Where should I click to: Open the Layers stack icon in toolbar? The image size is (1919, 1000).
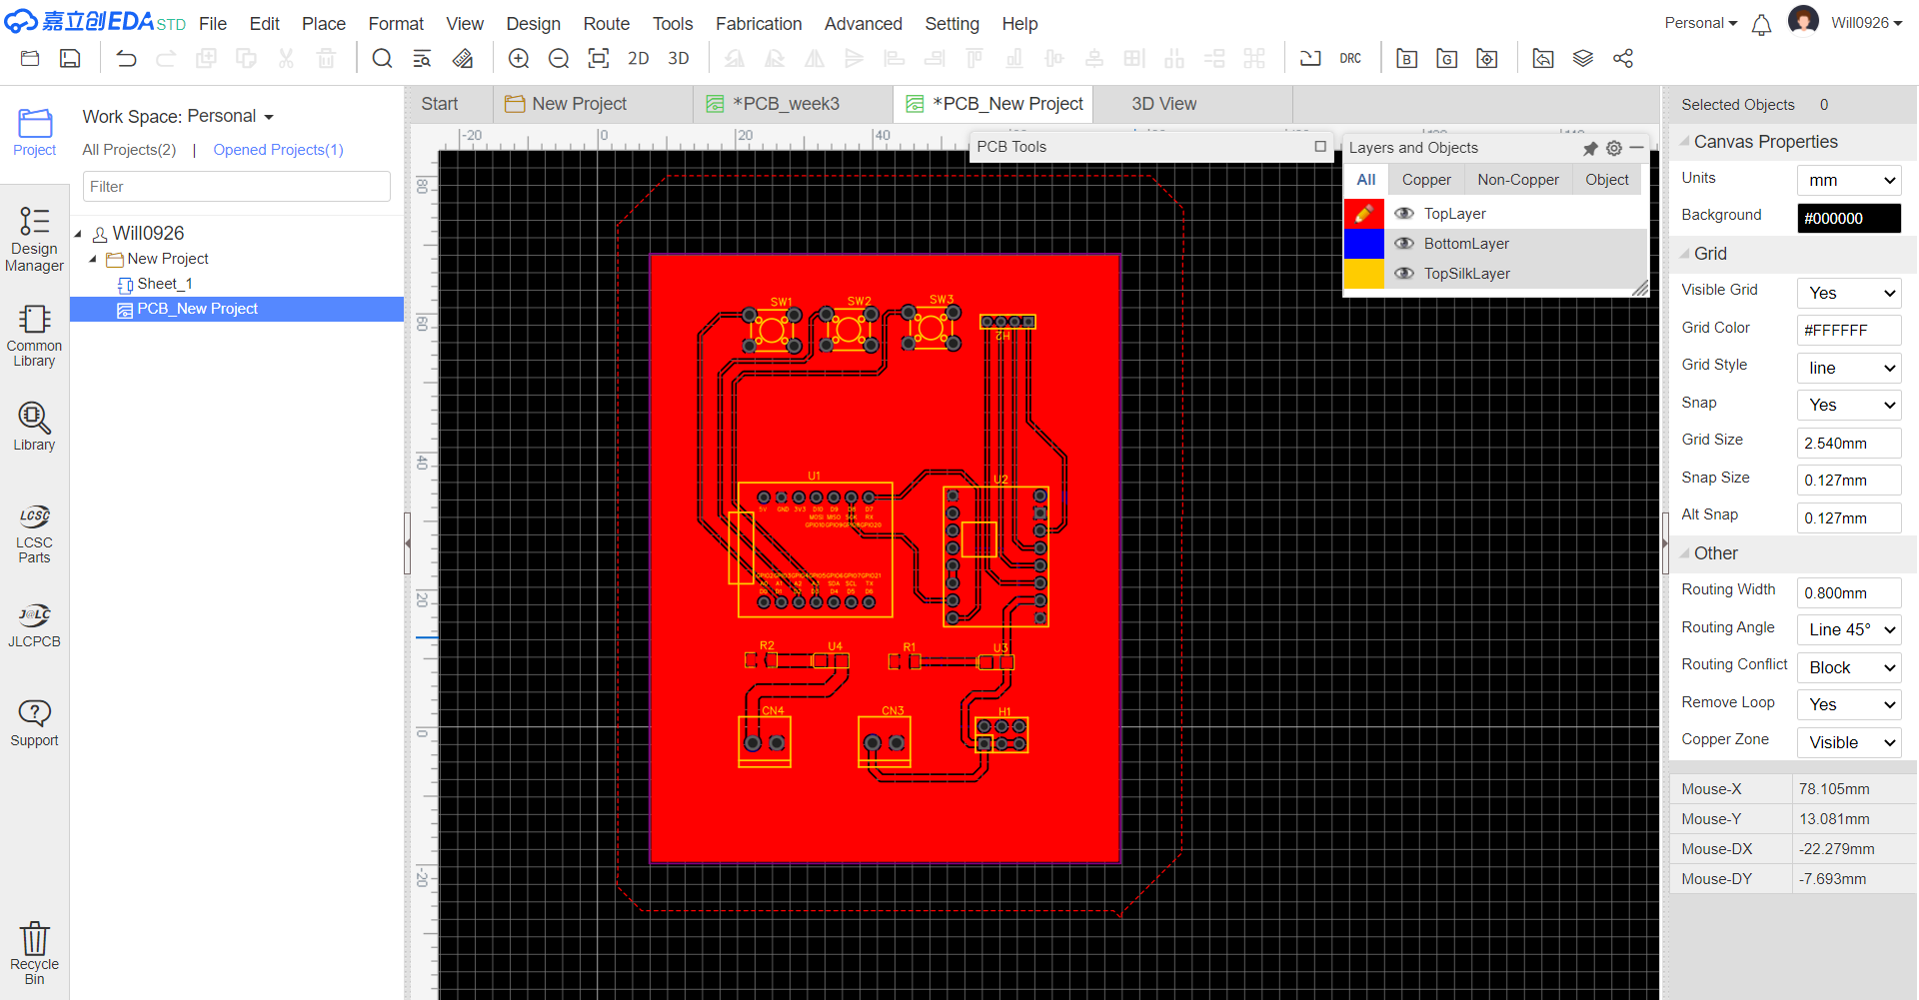pyautogui.click(x=1583, y=59)
